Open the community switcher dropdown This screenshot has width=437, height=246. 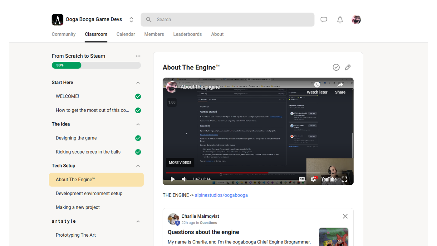[131, 20]
